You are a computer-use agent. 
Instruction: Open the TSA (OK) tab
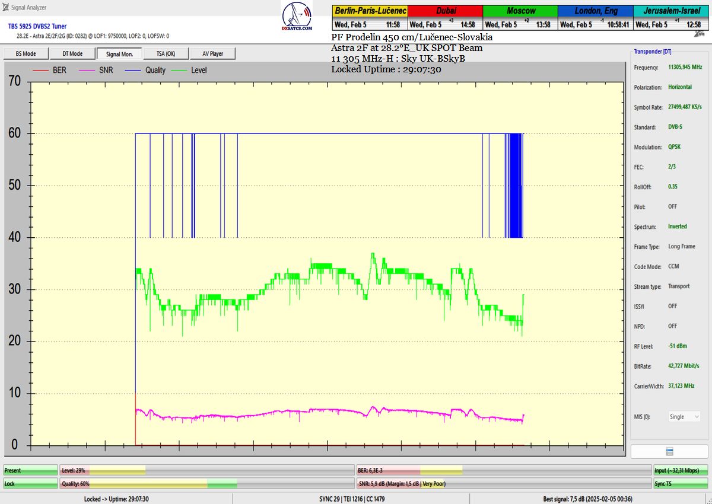166,54
